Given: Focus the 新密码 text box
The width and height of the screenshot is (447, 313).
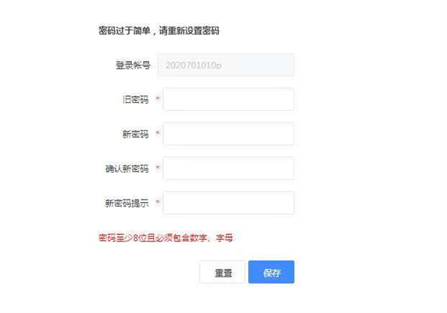Looking at the screenshot, I should (x=229, y=134).
